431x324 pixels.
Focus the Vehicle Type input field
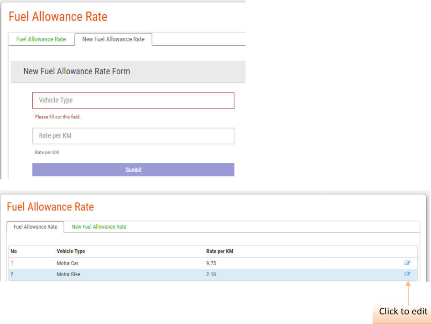click(x=133, y=100)
